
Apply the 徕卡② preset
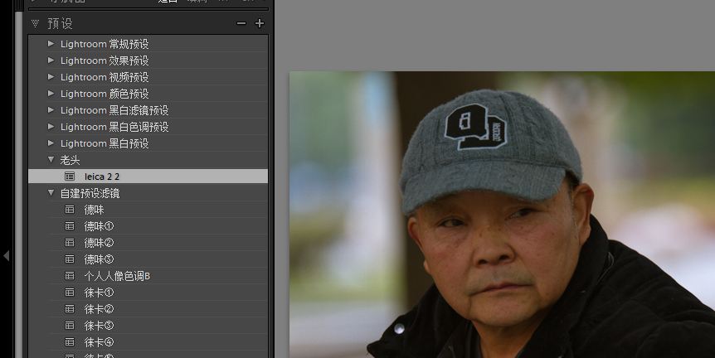[x=99, y=309]
